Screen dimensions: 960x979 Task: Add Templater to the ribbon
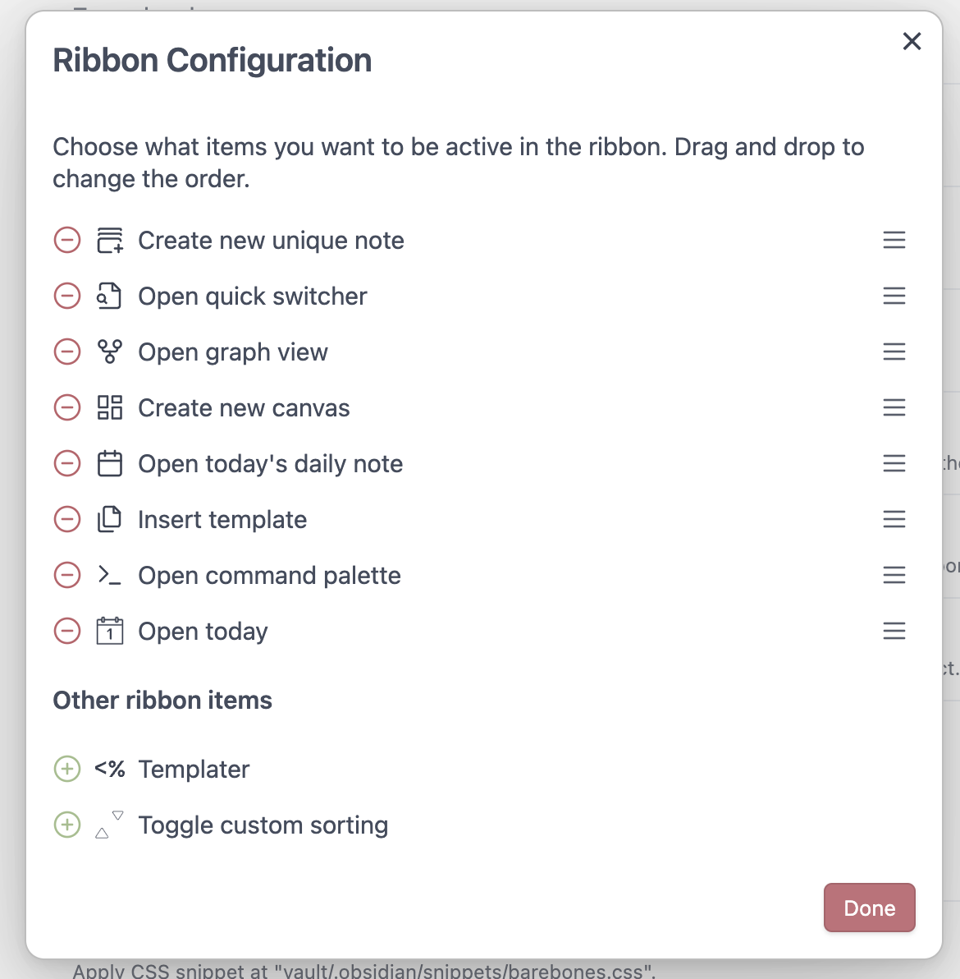coord(67,770)
